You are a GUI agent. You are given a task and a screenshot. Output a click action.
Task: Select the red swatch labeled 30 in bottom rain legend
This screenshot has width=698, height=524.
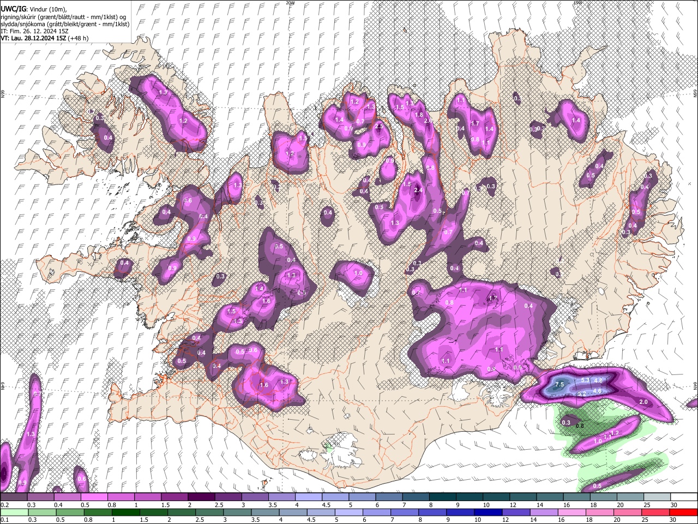[x=683, y=512]
